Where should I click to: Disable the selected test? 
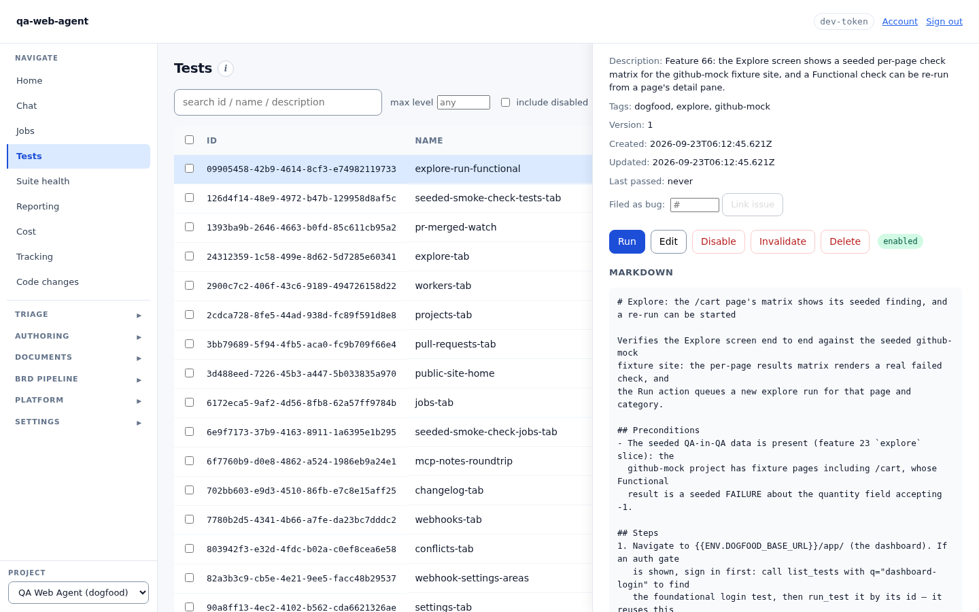tap(719, 241)
